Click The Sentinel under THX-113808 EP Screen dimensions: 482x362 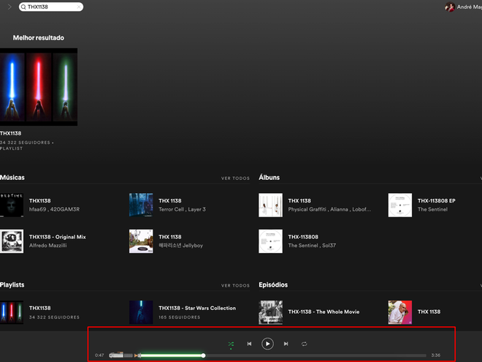432,209
